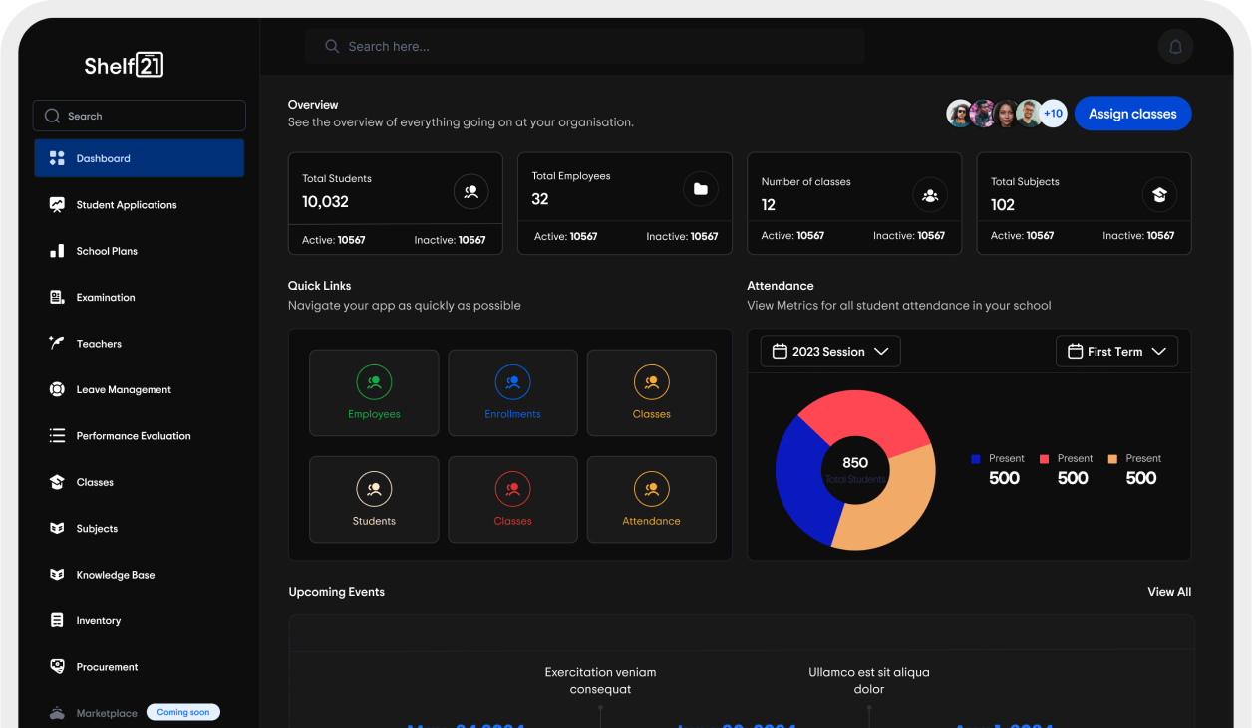1252x728 pixels.
Task: Click the notification bell icon
Action: [1175, 47]
